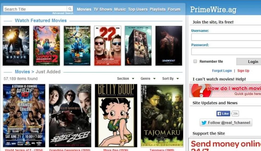Viewport: 261px width, 151px height.
Task: Open the 22 Jump Street featured poster
Action: point(108,46)
